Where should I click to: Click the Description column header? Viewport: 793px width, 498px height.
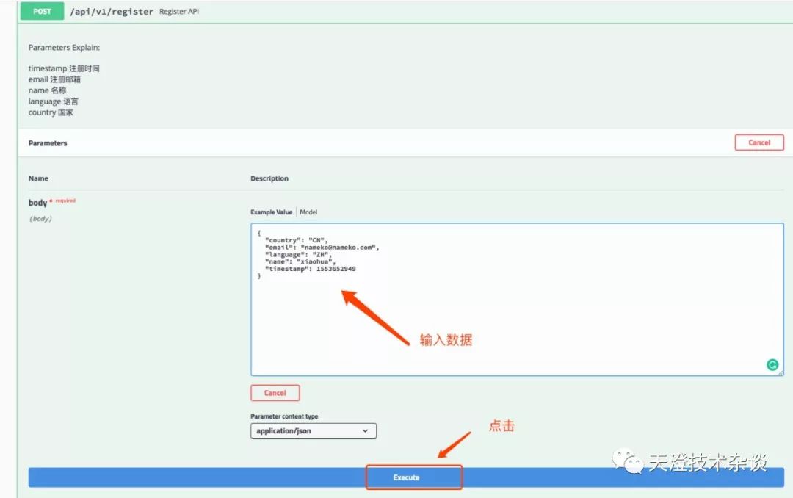pyautogui.click(x=269, y=178)
